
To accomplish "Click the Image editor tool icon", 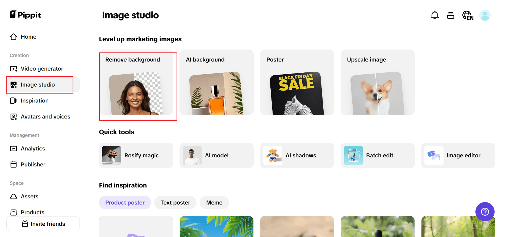I will 434,156.
